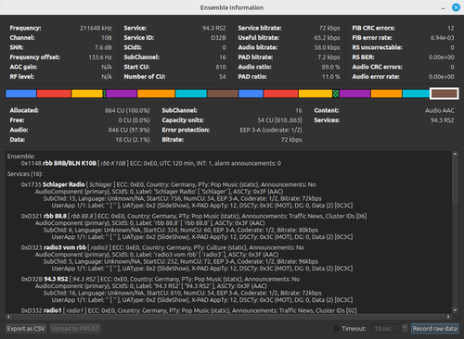The height and width of the screenshot is (339, 464).
Task: Select the first cyan subchannel segment
Action: coord(191,94)
